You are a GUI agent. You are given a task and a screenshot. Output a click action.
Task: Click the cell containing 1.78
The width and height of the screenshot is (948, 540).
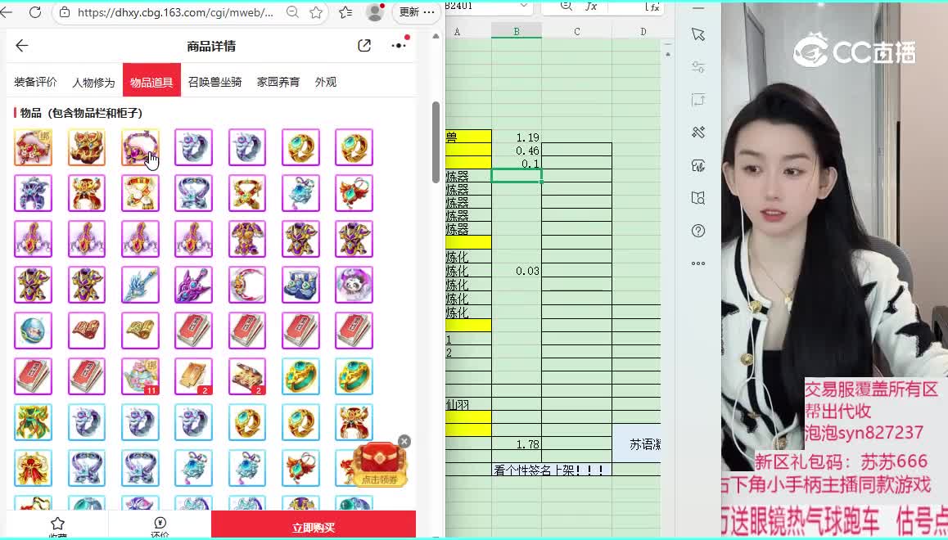pos(517,444)
